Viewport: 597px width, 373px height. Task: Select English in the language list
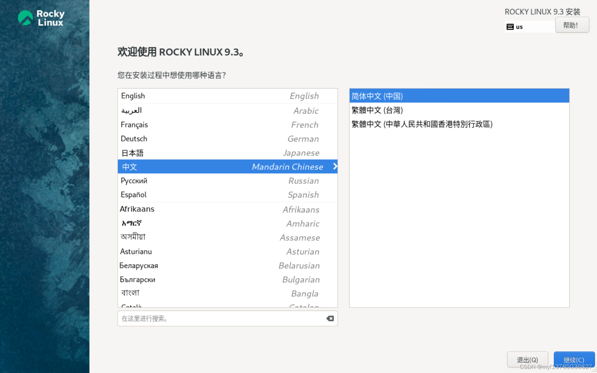pos(228,96)
